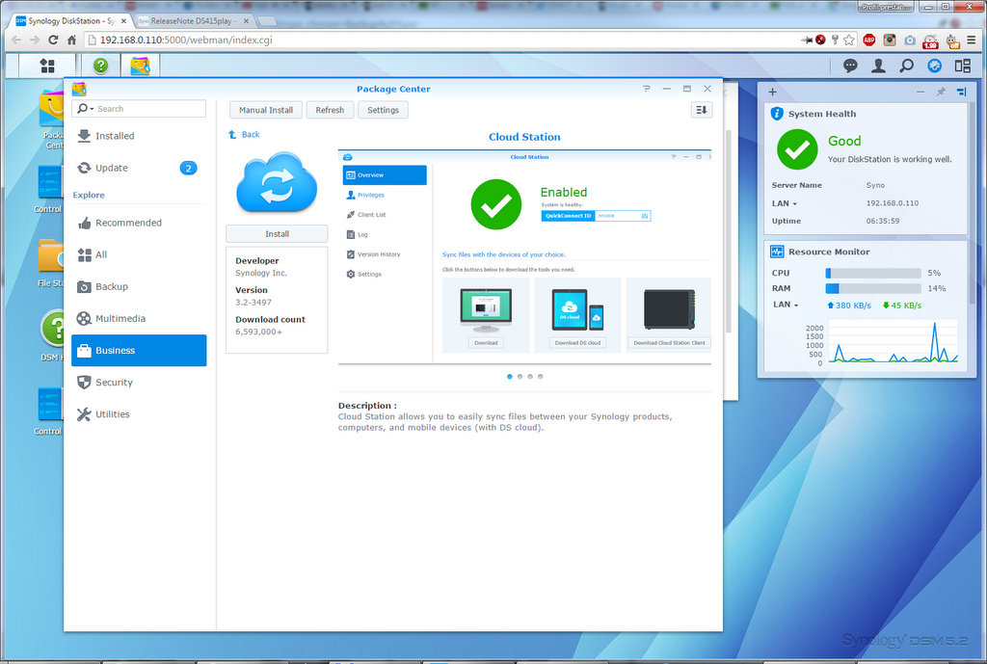Click Manual Install button
987x664 pixels.
(266, 110)
